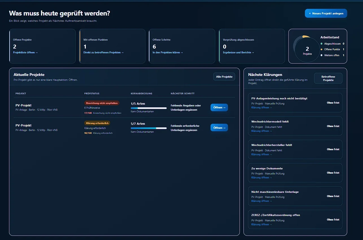Select the Offene Projekte card title
The image size is (363, 240).
pyautogui.click(x=22, y=40)
